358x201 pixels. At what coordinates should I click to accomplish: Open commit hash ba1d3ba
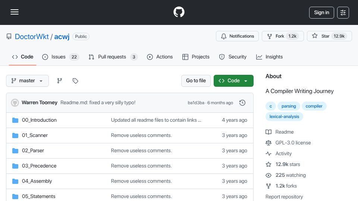[x=196, y=103]
